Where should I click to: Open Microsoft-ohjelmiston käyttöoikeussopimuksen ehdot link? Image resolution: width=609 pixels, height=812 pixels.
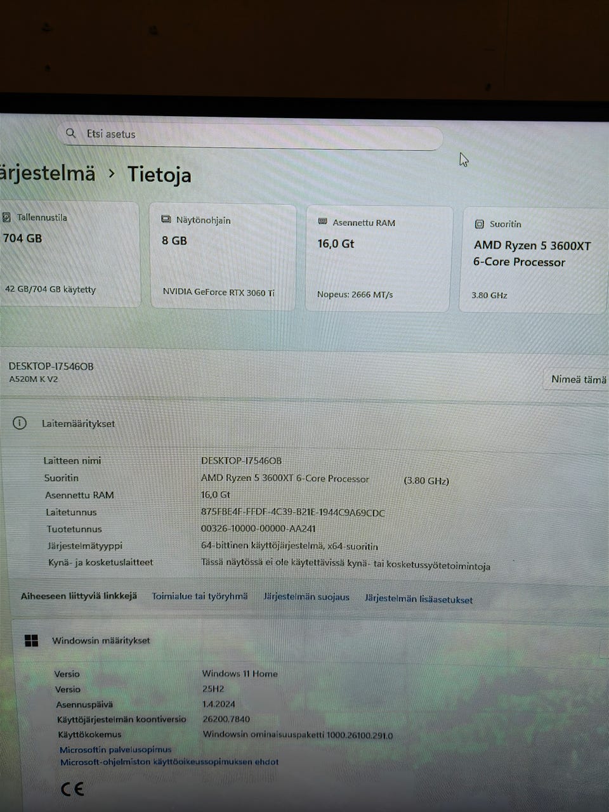[169, 761]
